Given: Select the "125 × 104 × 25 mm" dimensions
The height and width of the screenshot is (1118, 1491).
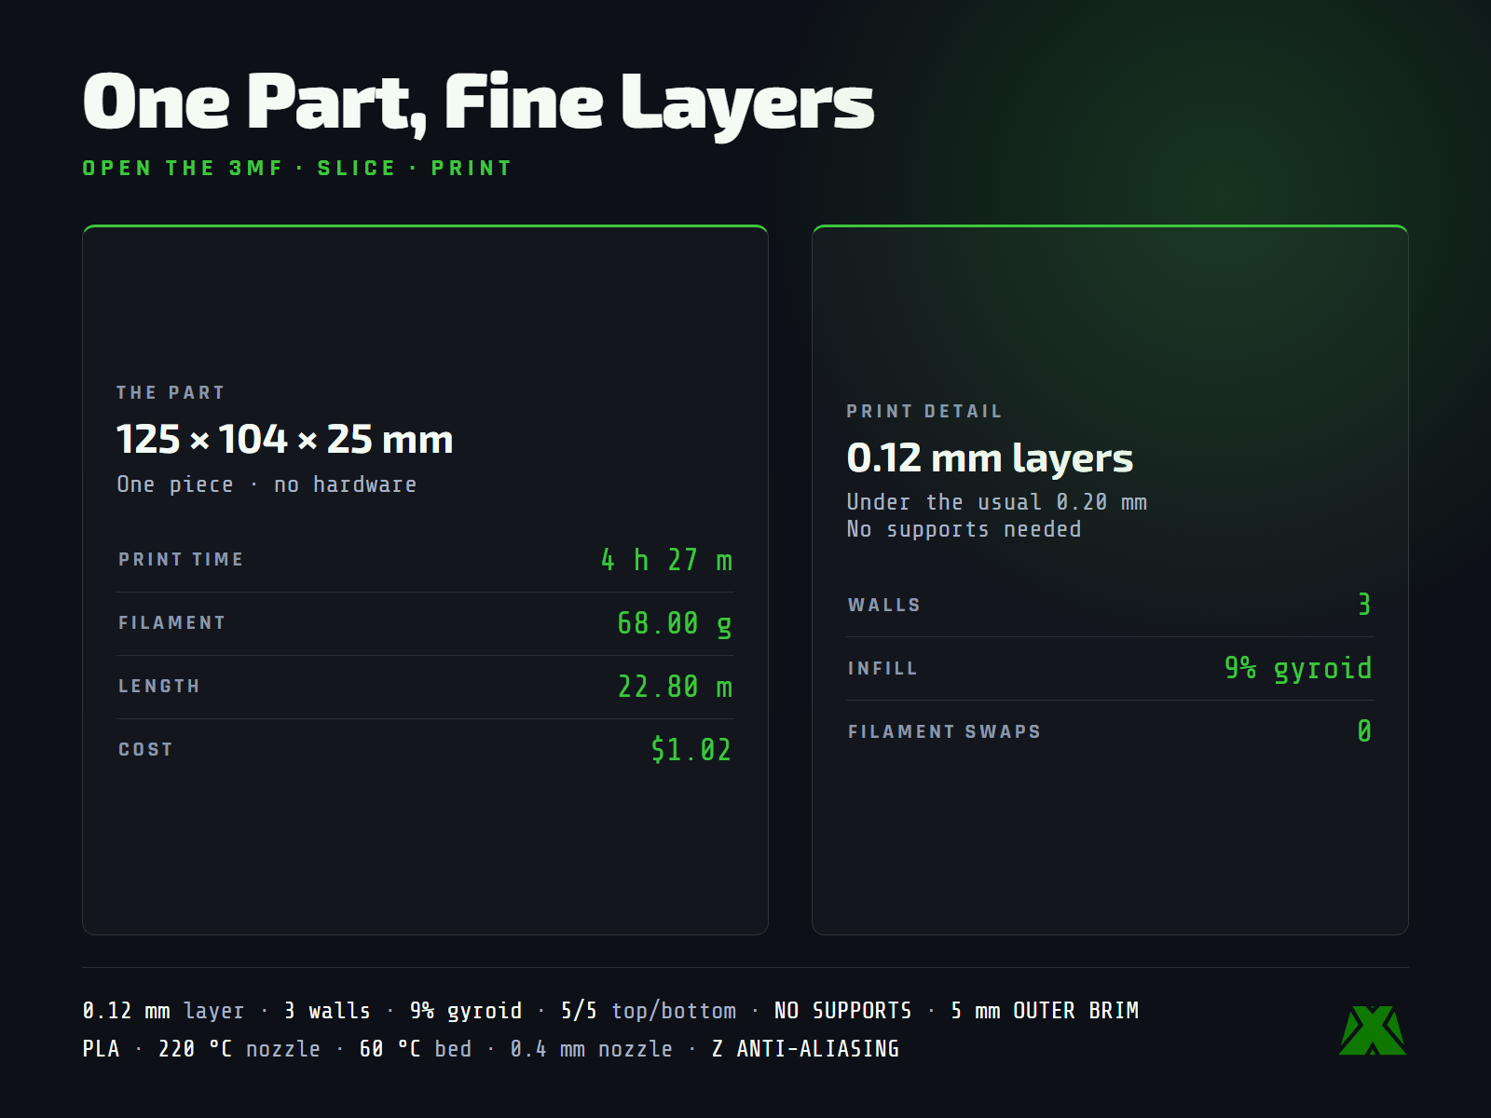Looking at the screenshot, I should click(x=285, y=440).
